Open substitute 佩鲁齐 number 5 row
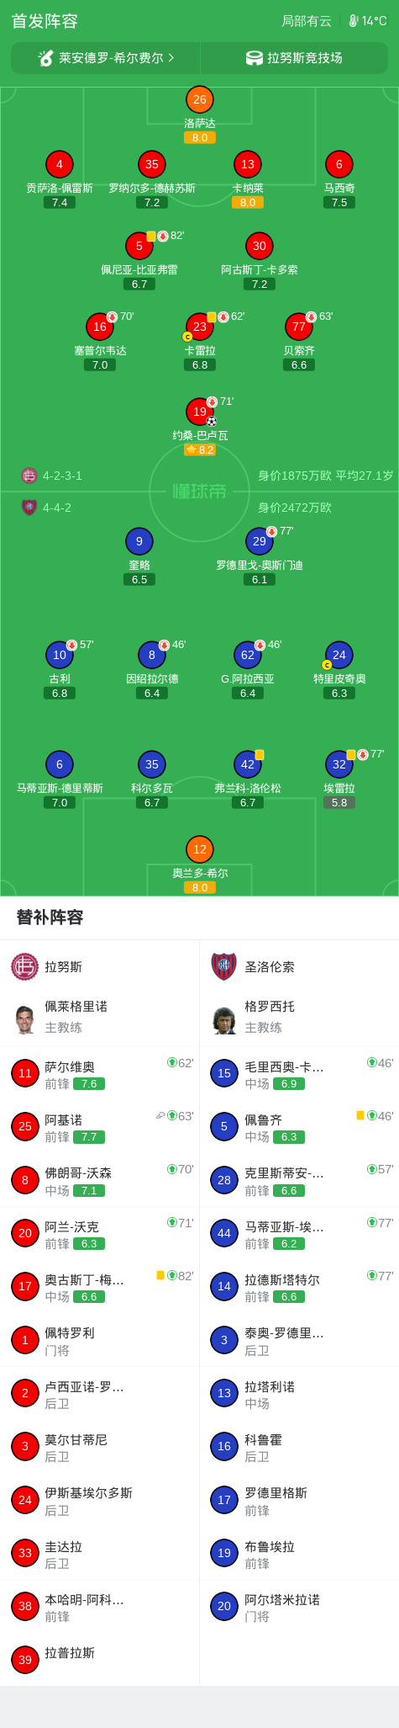The width and height of the screenshot is (399, 1728). point(299,1126)
